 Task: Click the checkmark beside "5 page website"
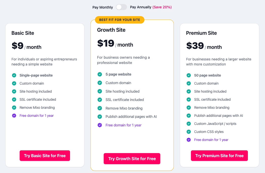pyautogui.click(x=99, y=74)
